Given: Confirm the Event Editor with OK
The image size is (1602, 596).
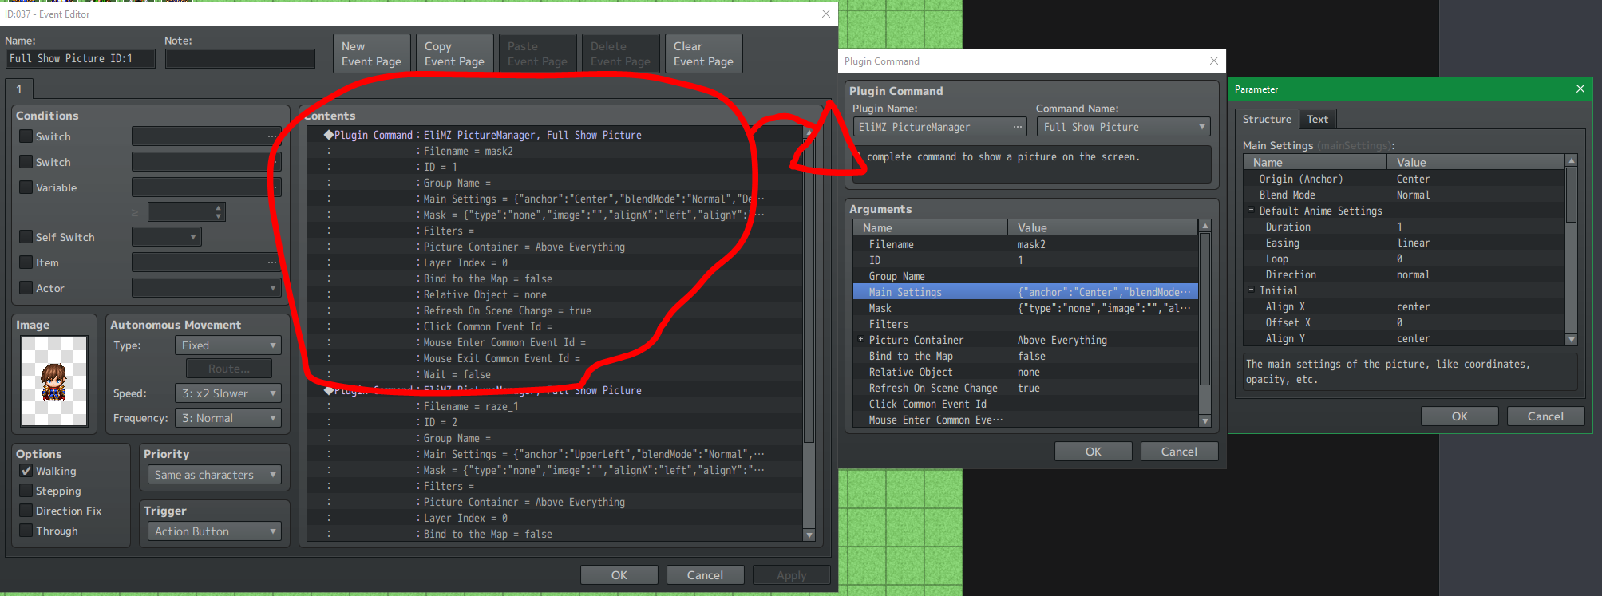Looking at the screenshot, I should coord(619,575).
